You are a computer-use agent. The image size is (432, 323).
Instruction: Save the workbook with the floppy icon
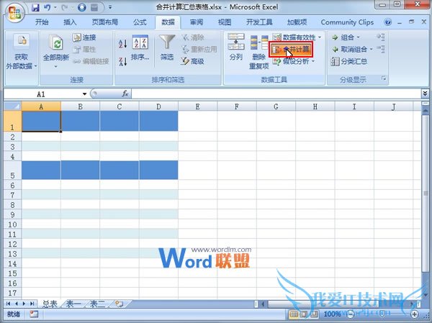35,7
